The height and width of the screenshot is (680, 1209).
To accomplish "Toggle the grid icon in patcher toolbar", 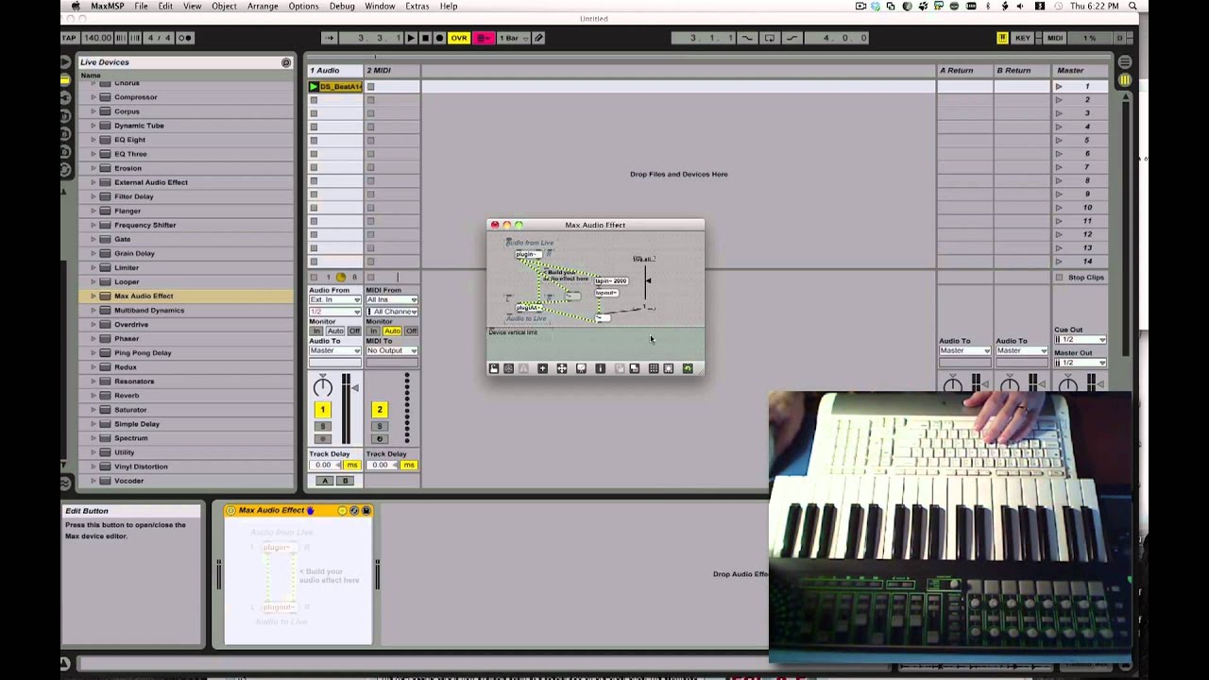I will 653,368.
